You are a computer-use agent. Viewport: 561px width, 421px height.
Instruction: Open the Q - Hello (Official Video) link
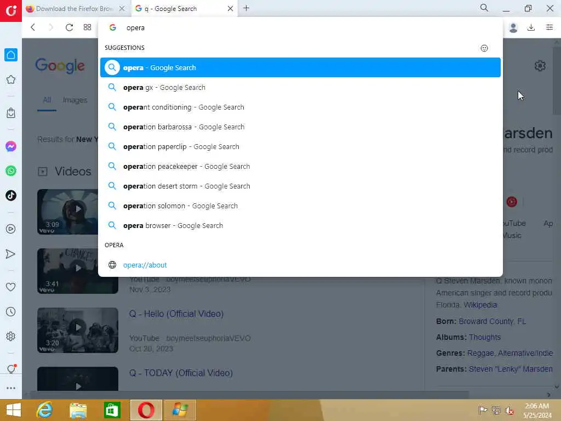[176, 314]
